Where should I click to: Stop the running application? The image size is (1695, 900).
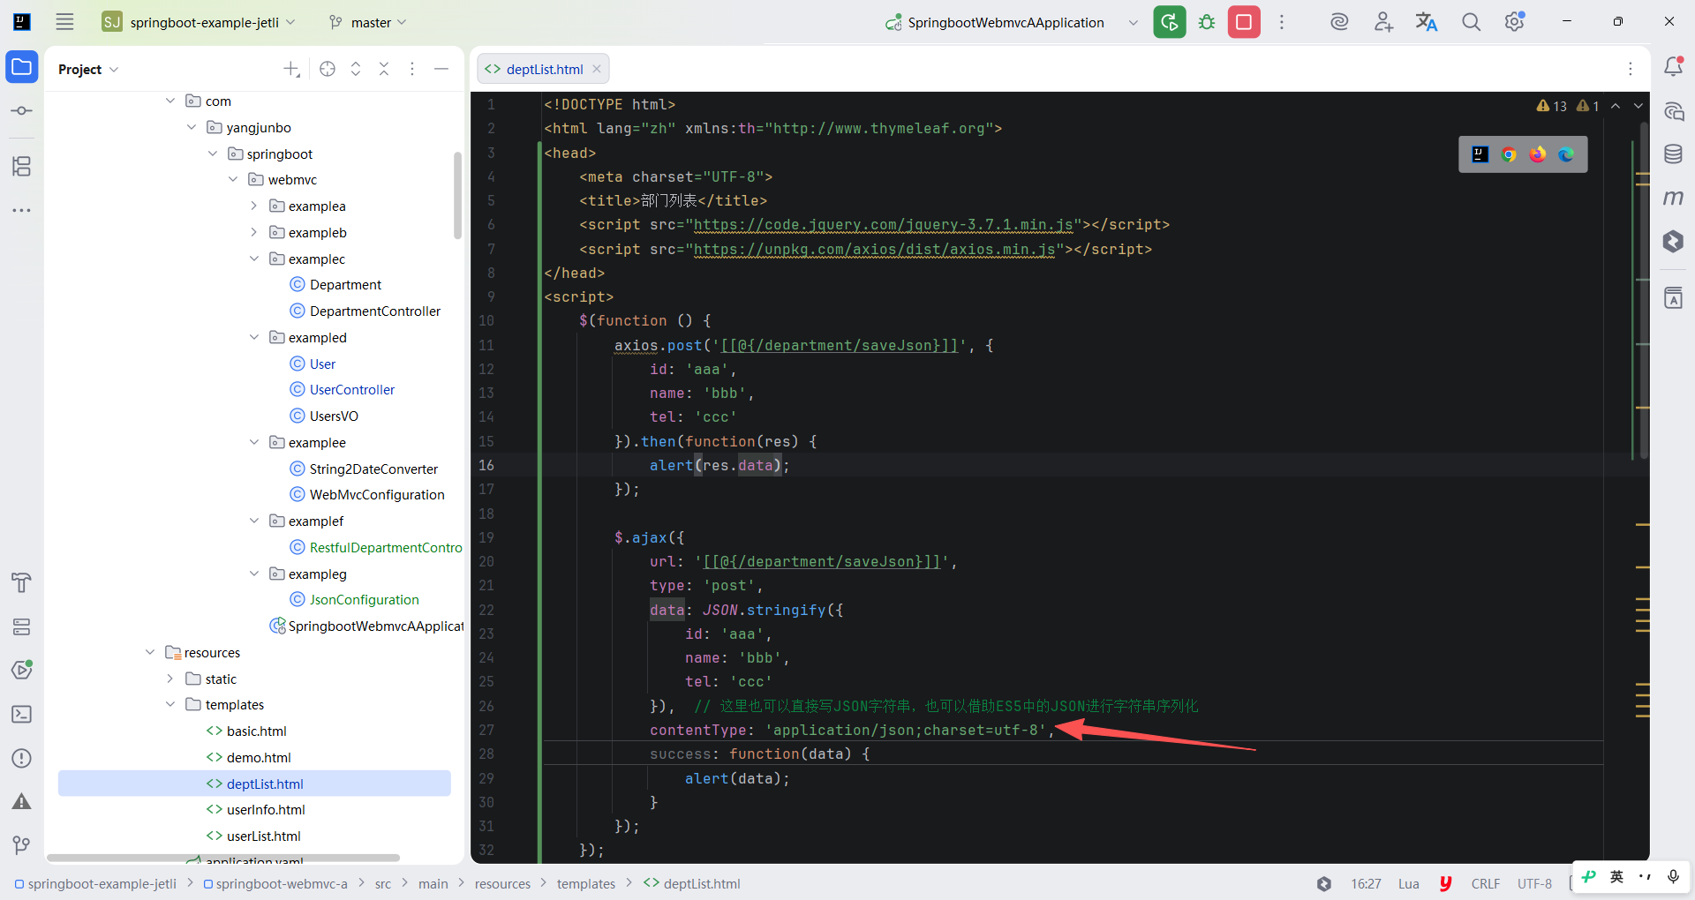pyautogui.click(x=1244, y=22)
